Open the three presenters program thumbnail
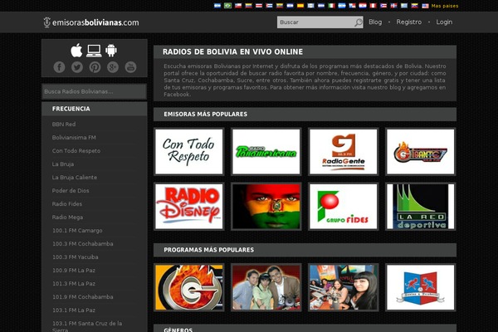This screenshot has height=332, width=498. [x=266, y=287]
